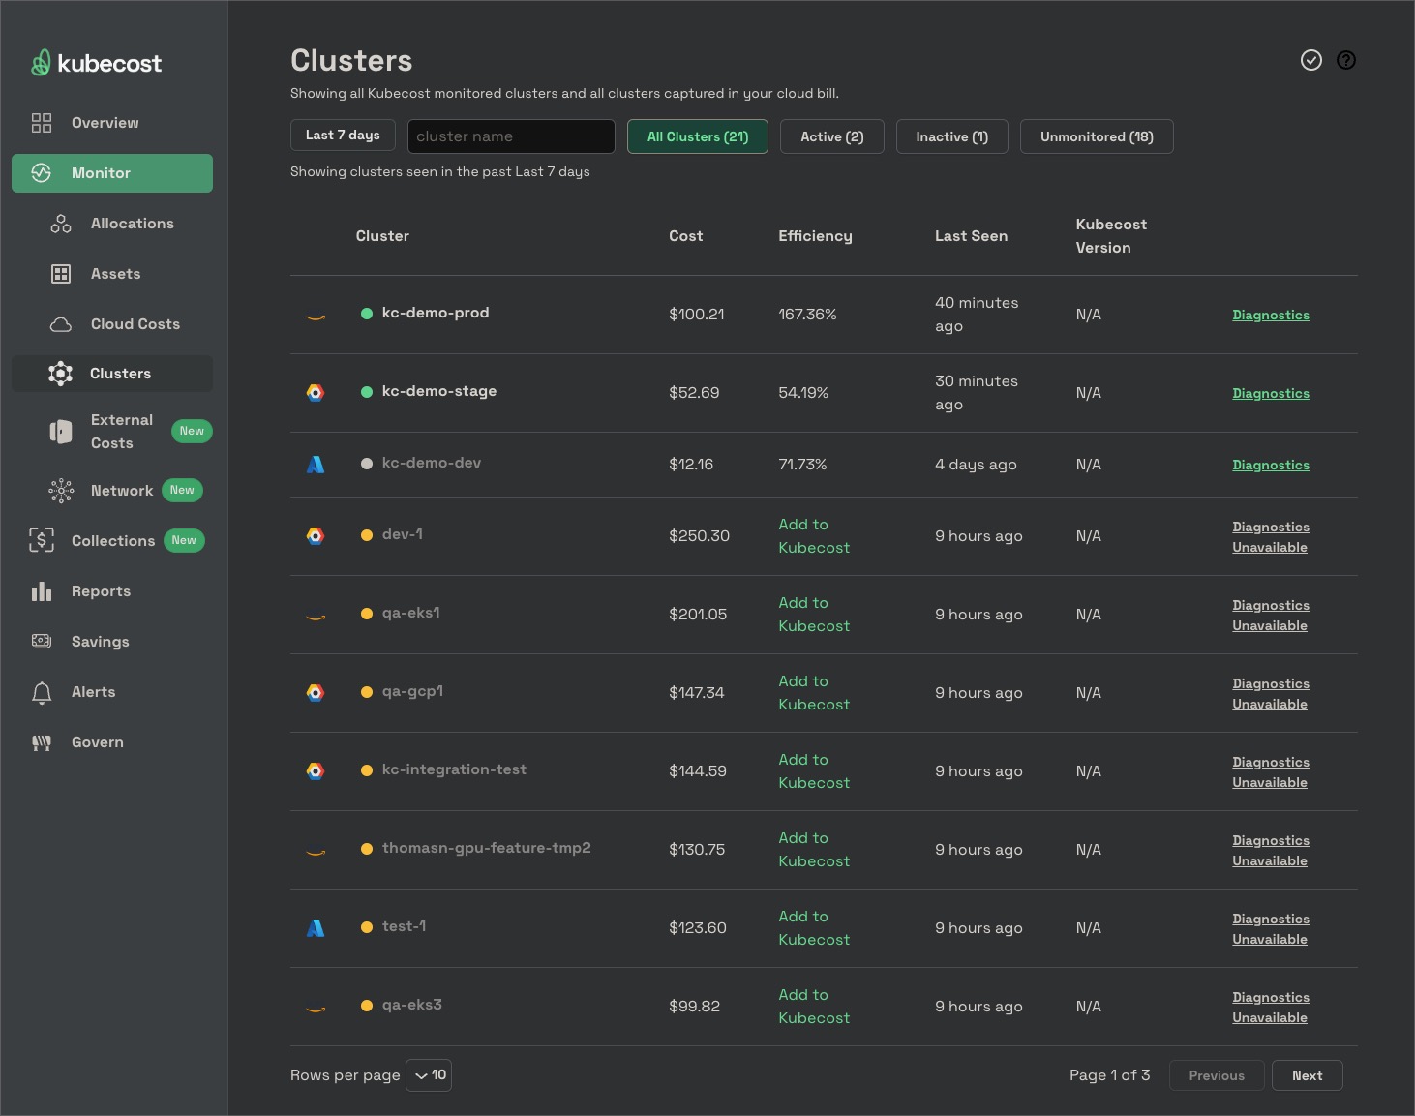The width and height of the screenshot is (1415, 1116).
Task: Click the External Costs icon
Action: pos(61,432)
